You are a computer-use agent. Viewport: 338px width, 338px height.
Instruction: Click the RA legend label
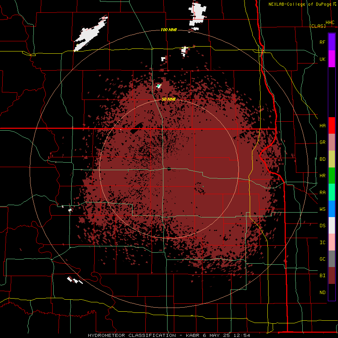(x=322, y=192)
